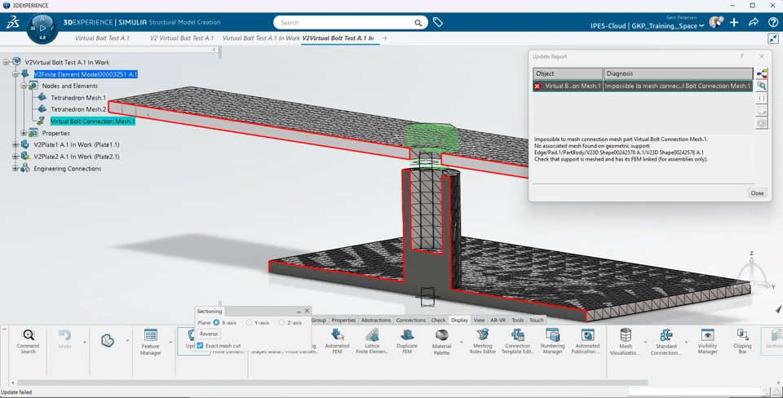Select Tetrahedron Mesh.2 tree item
Viewport: 783px width, 398px height.
(78, 109)
